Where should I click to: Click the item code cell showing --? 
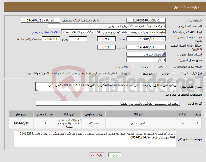click(x=182, y=123)
